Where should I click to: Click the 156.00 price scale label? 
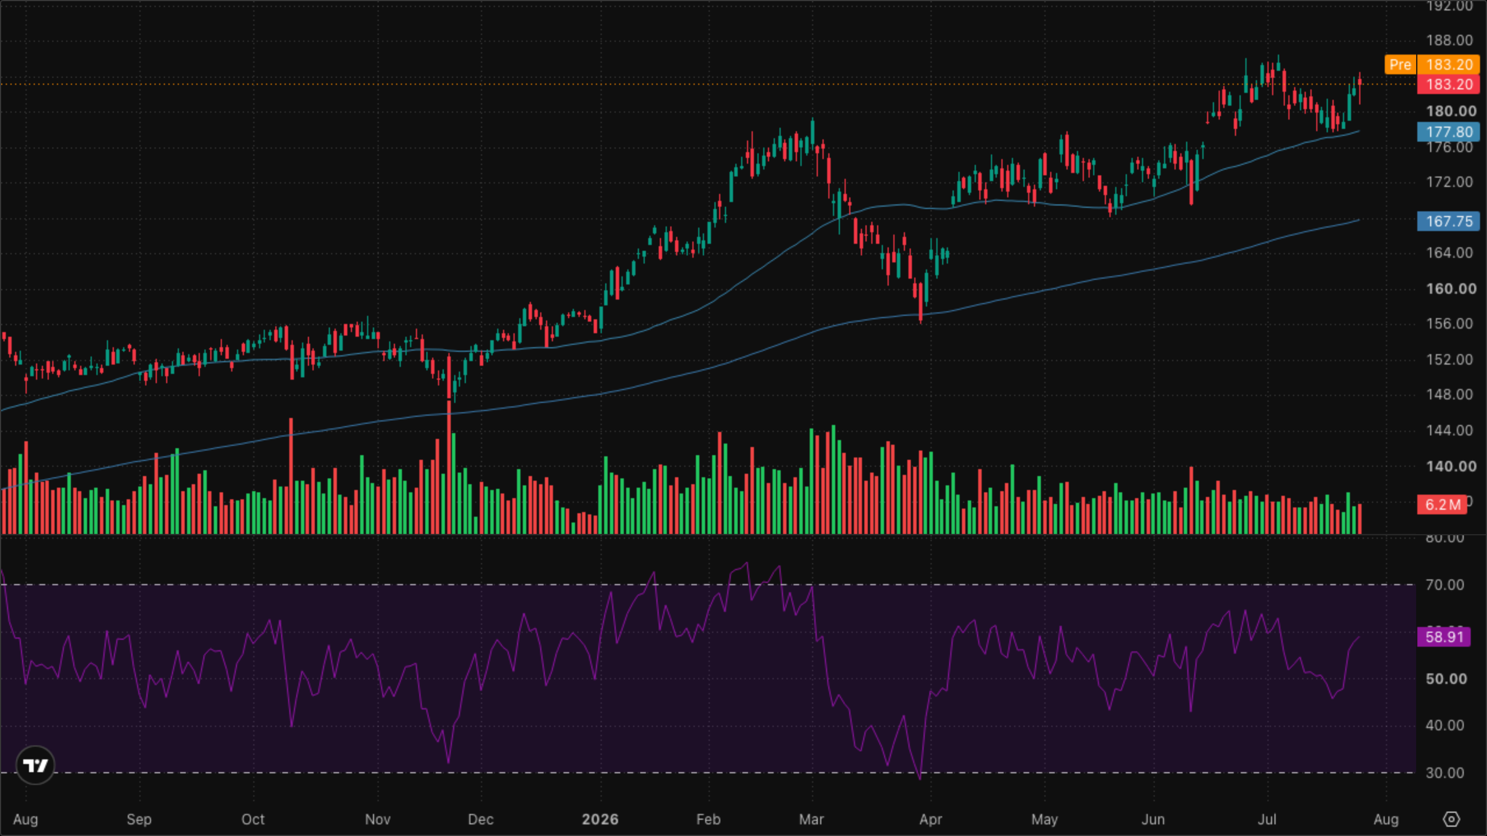click(1450, 323)
